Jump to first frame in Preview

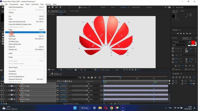pyautogui.click(x=178, y=34)
